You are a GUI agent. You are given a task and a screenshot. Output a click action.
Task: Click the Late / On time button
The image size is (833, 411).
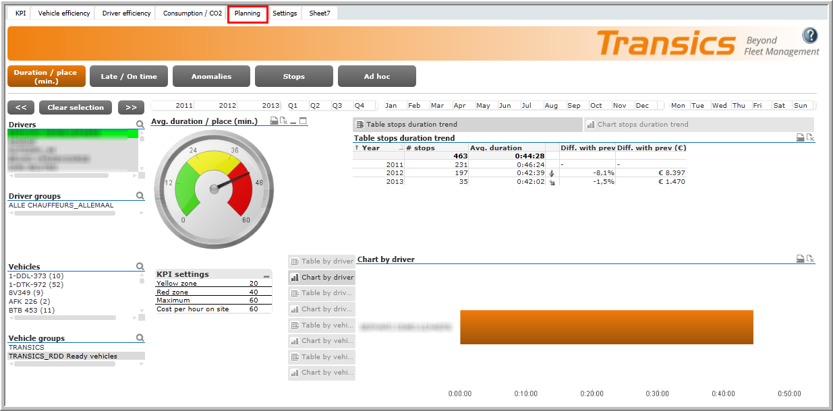tap(129, 77)
